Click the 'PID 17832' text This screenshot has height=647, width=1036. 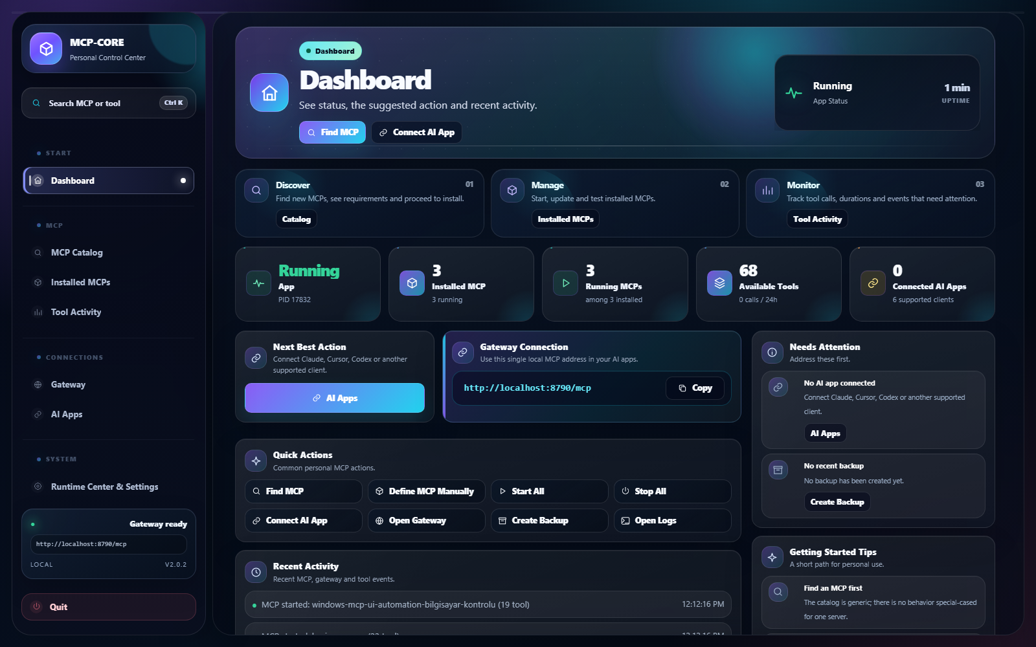click(295, 300)
